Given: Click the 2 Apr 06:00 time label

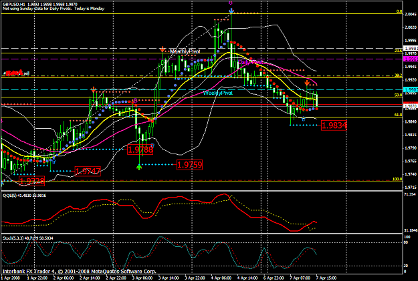Looking at the screenshot, I should pos(64,278).
